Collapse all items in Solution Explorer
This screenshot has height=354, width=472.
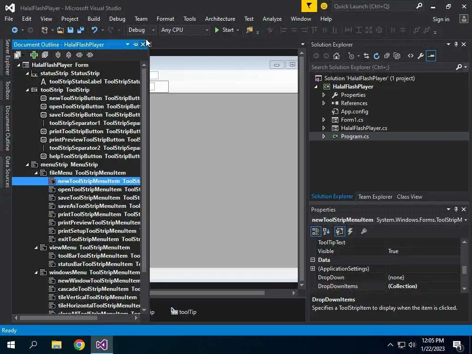tap(387, 56)
